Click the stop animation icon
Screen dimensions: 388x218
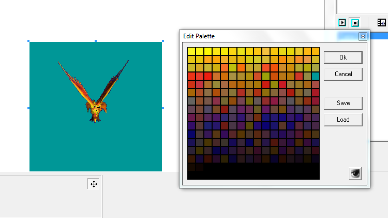355,23
